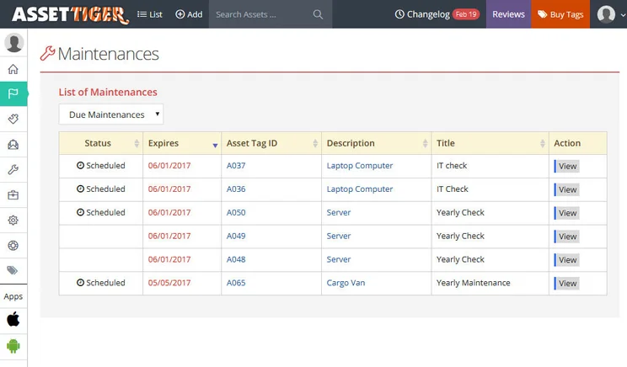Viewport: 627px width, 367px height.
Task: Click View for the Cargo Van row
Action: pos(566,283)
